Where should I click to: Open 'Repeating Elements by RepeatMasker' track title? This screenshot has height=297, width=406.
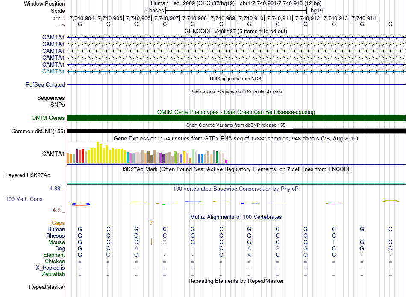click(x=236, y=281)
